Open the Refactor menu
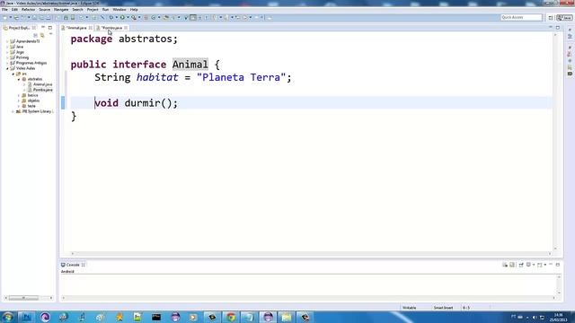Viewport: 575px width, 323px height. [x=28, y=10]
